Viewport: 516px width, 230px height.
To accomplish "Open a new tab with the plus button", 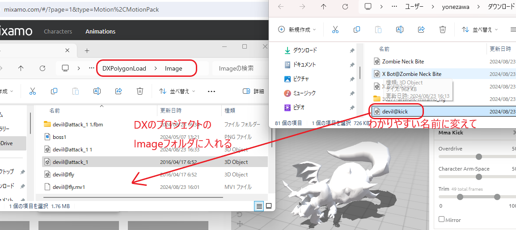I will [87, 50].
